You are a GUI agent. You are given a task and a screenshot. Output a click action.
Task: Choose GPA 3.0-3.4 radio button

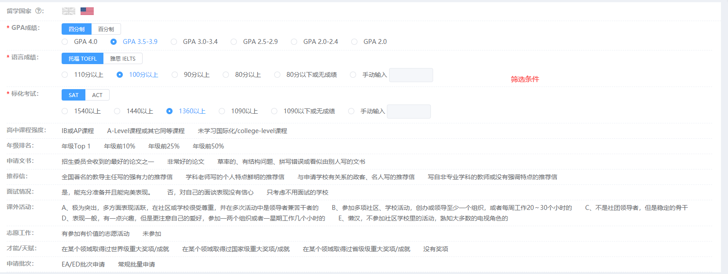pyautogui.click(x=174, y=42)
